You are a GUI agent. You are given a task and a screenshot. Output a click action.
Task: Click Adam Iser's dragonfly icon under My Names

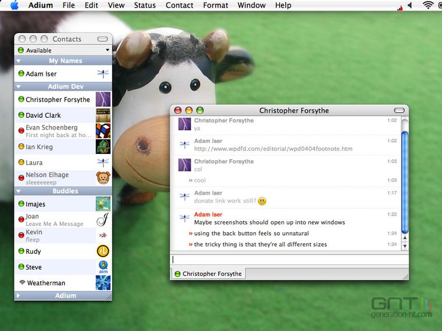coord(103,74)
